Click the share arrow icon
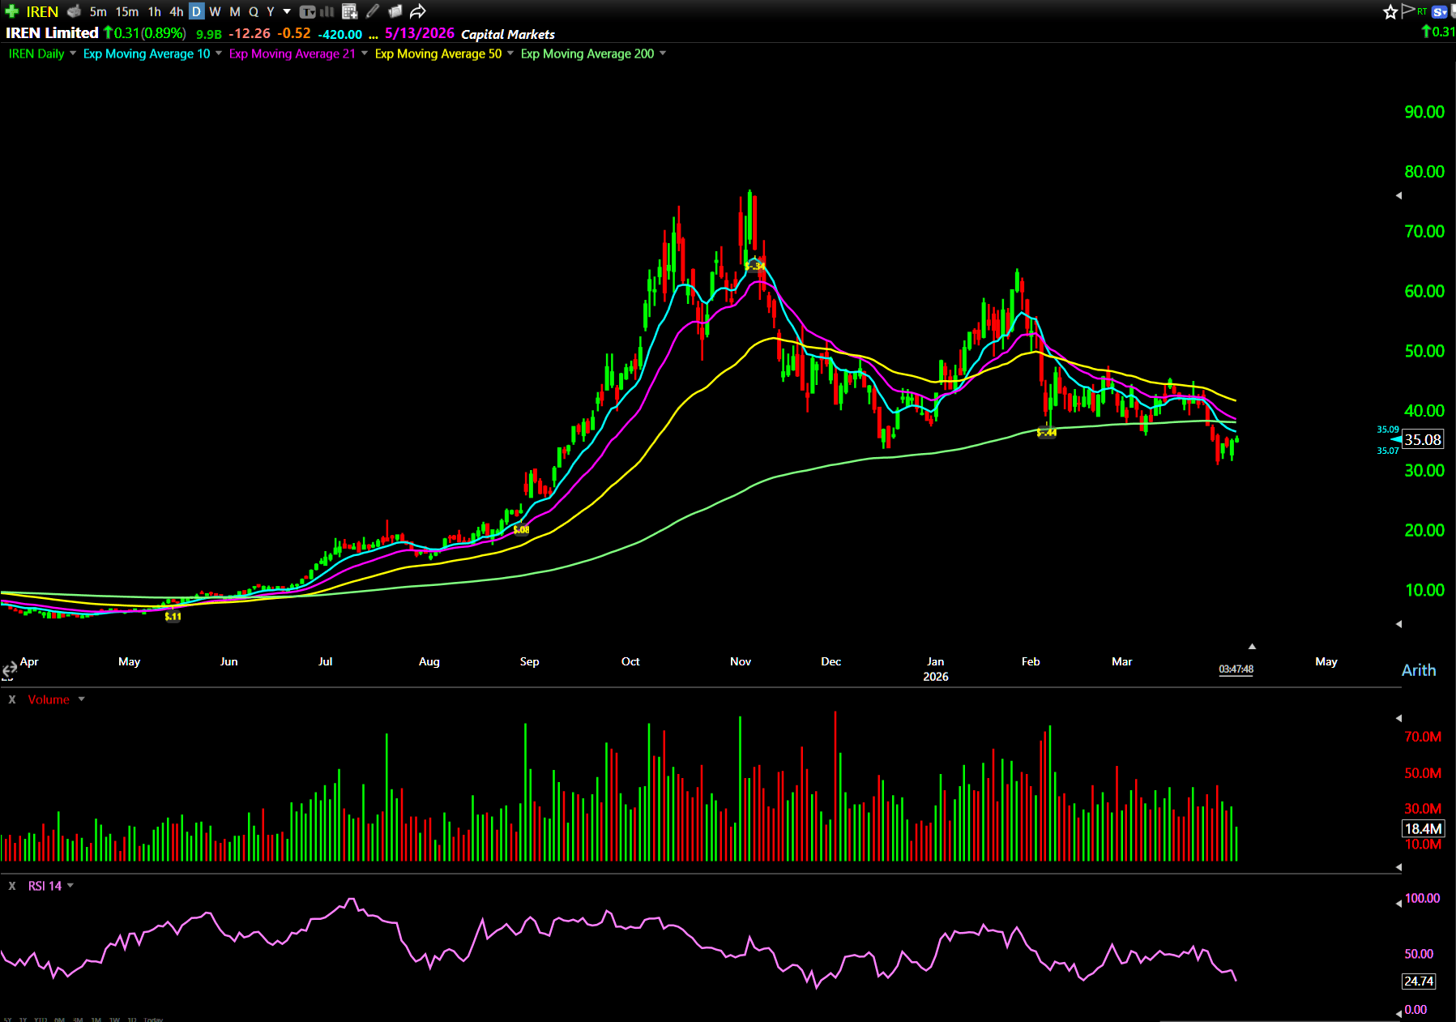This screenshot has height=1022, width=1456. [x=417, y=11]
